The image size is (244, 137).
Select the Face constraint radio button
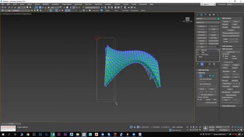pos(223,58)
